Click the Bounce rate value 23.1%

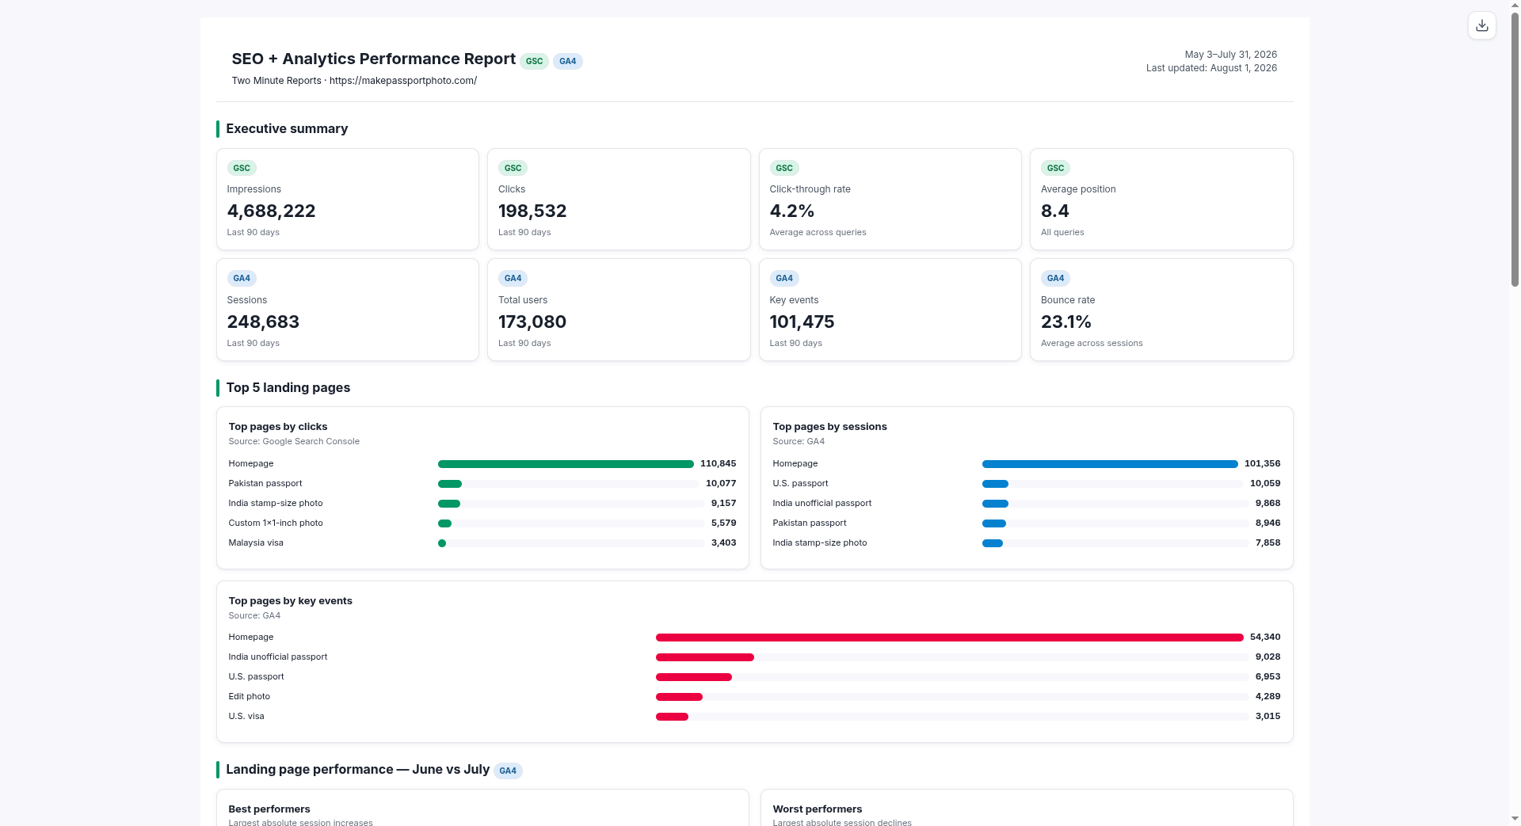1065,322
